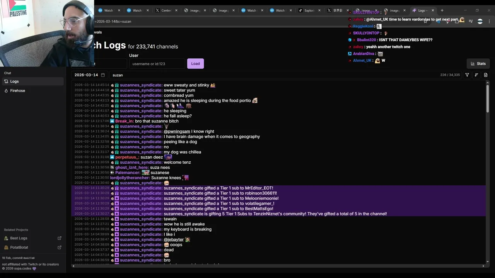Click the calendar icon beside the date
This screenshot has width=495, height=278.
(x=103, y=75)
